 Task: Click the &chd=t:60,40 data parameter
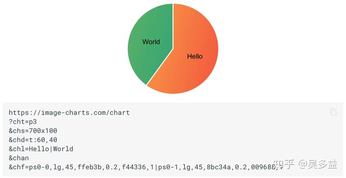tap(33, 140)
